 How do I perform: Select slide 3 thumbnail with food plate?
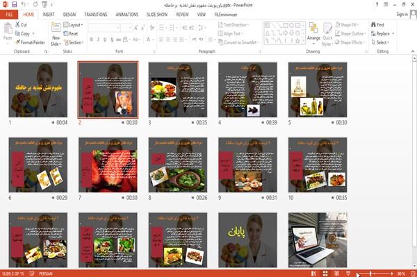pyautogui.click(x=178, y=90)
